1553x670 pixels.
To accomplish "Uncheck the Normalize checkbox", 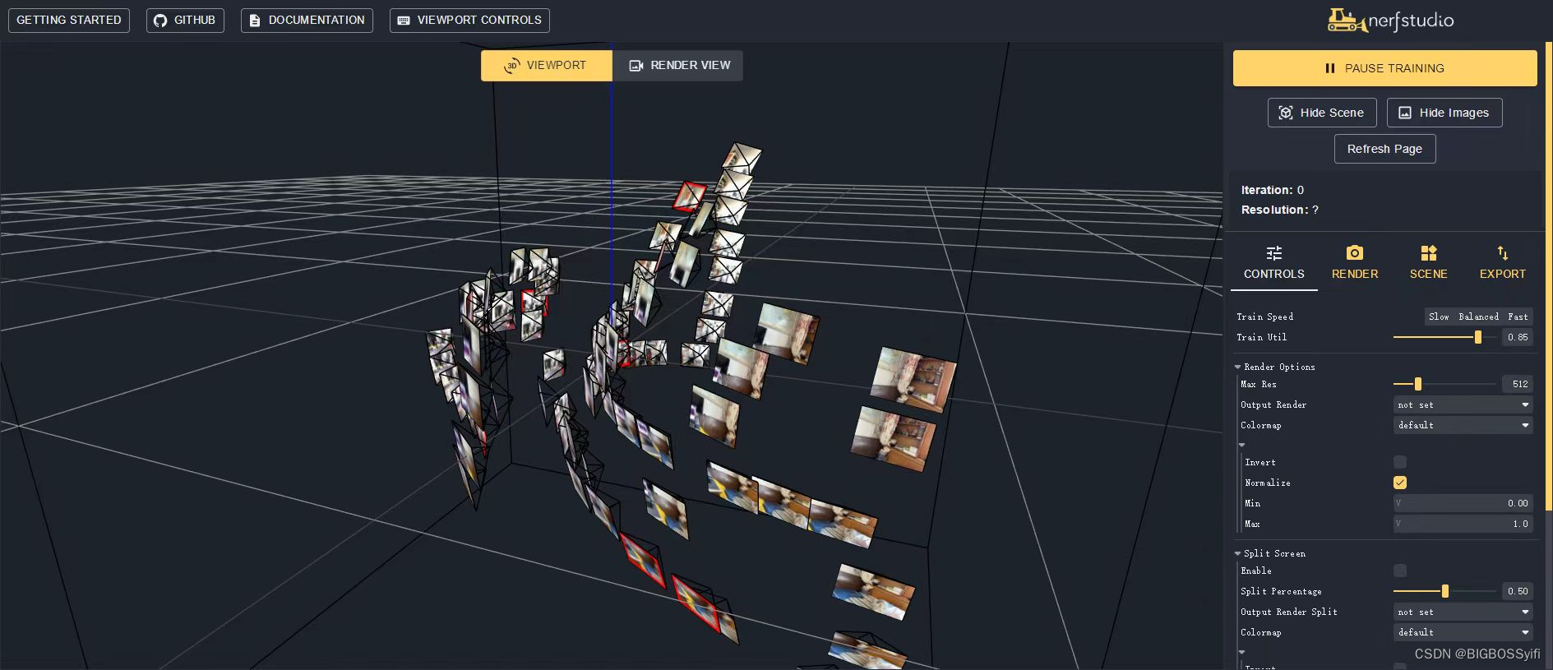I will click(x=1400, y=483).
